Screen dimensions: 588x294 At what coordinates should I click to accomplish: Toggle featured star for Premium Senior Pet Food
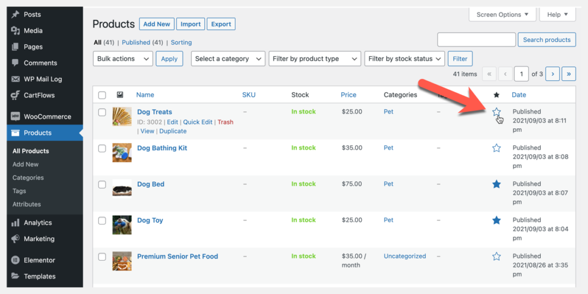497,257
